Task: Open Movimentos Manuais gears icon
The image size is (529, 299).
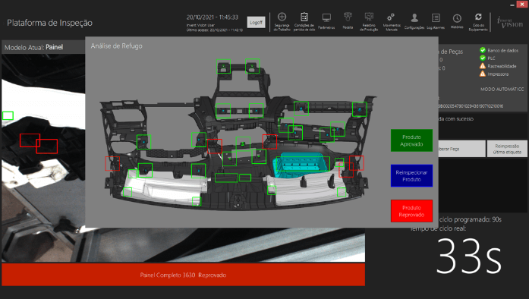Action: coord(391,17)
